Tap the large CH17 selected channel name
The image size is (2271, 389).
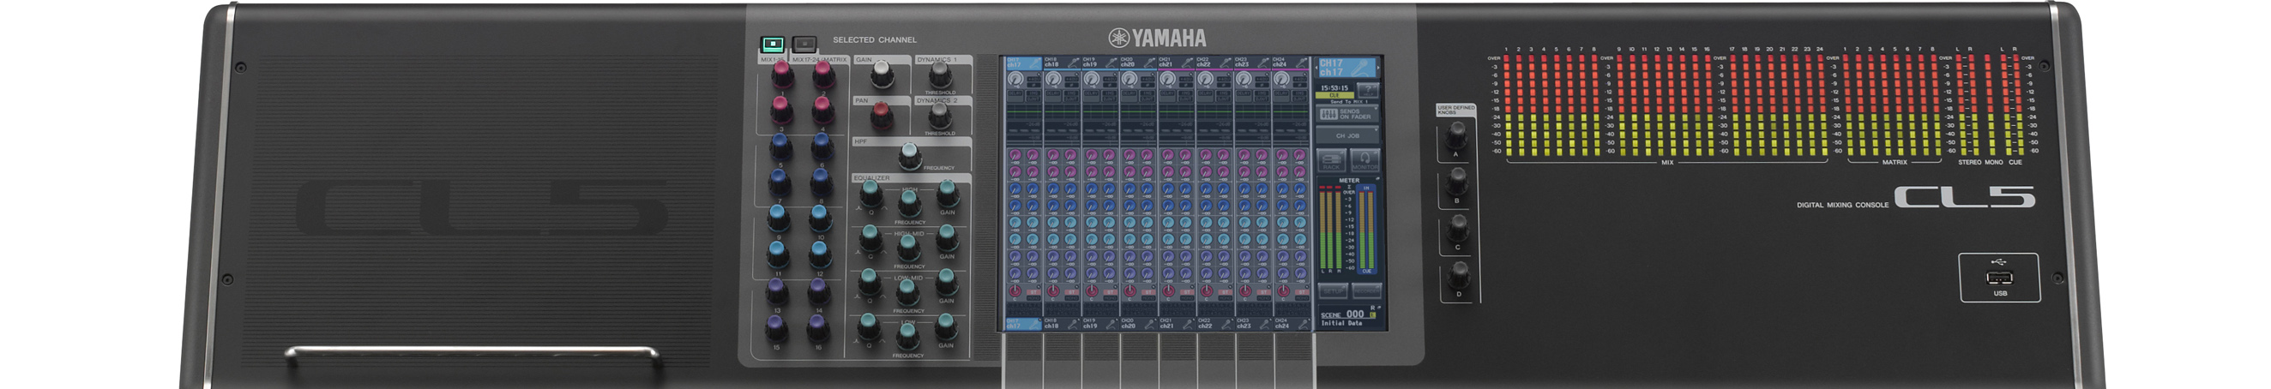click(1347, 68)
